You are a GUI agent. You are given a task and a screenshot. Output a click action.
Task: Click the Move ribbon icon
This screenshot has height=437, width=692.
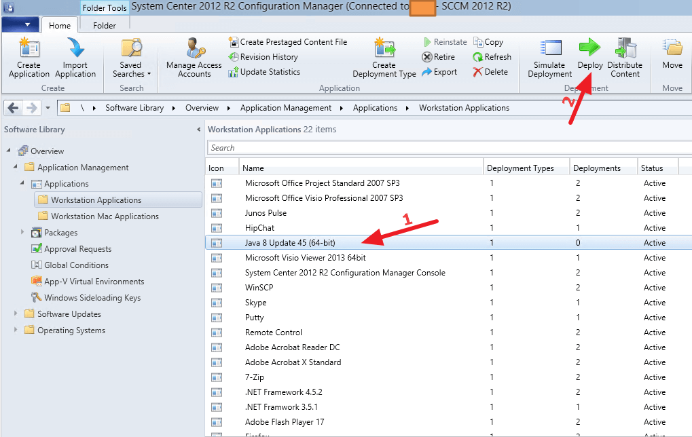point(672,47)
